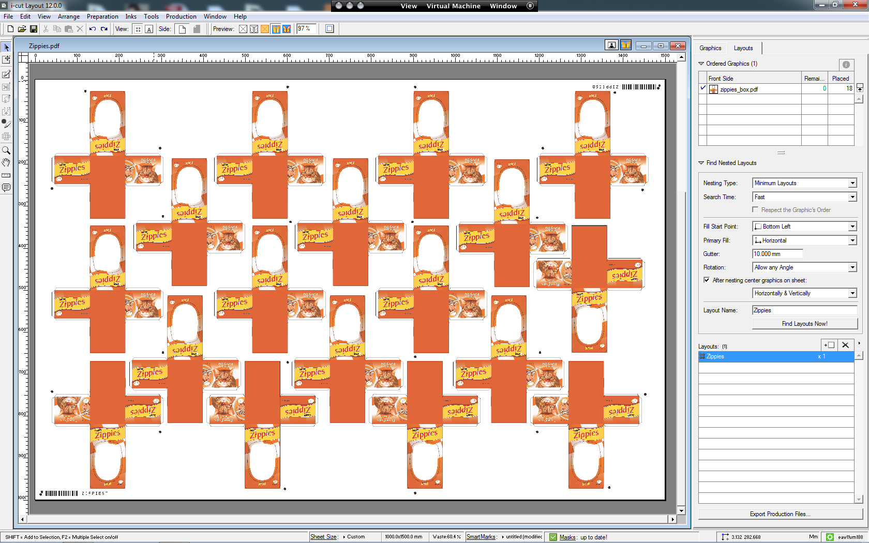Open file with the folder icon

[22, 29]
